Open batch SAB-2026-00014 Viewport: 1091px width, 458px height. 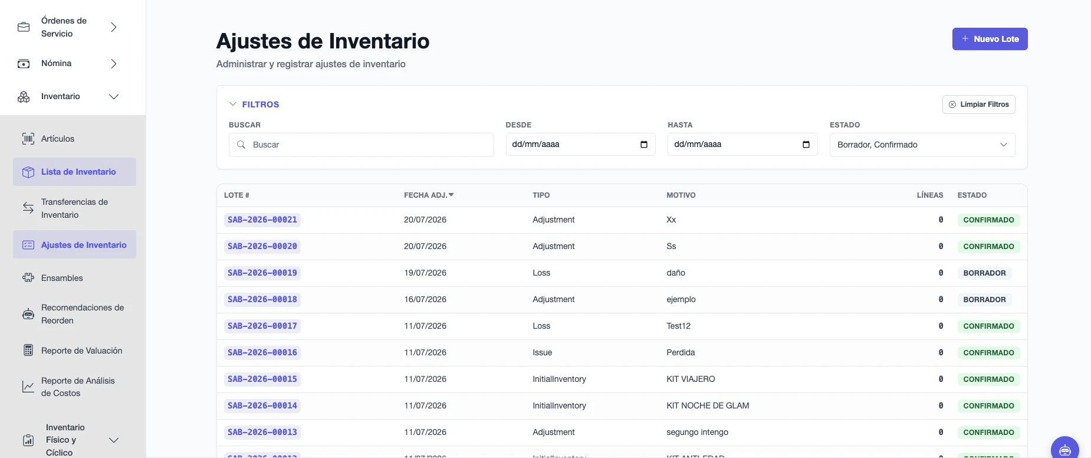262,405
